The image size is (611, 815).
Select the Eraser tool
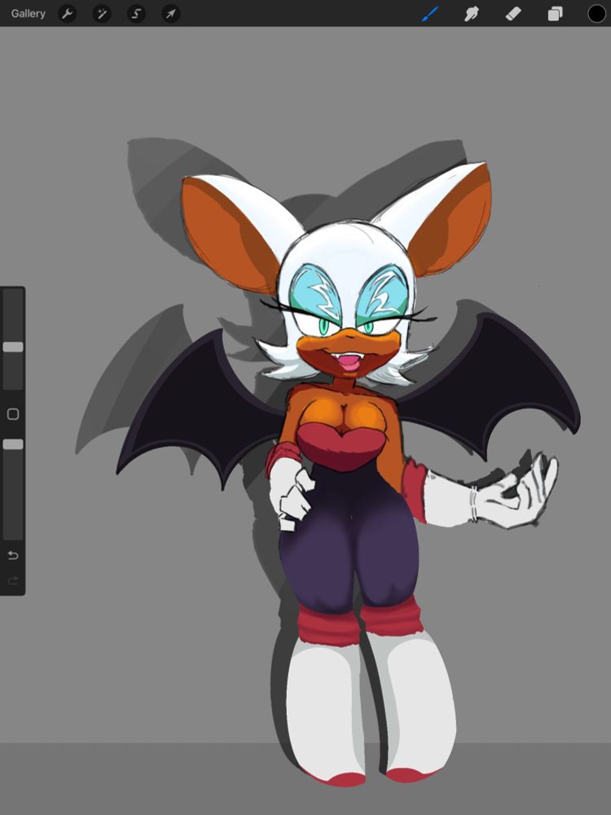512,14
